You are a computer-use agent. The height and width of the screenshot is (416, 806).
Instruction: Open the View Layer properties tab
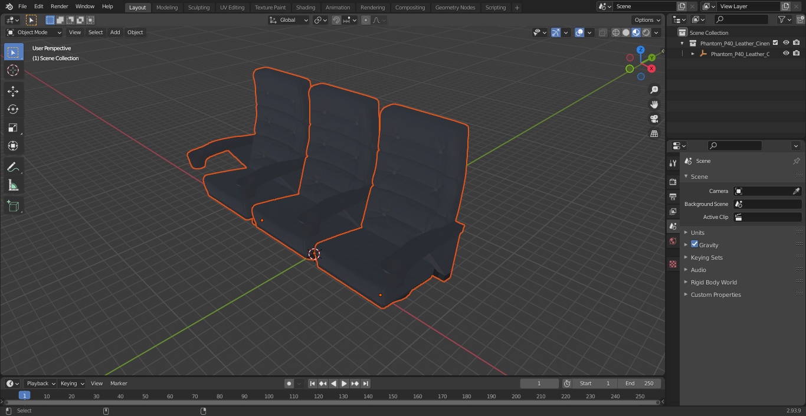pos(673,211)
